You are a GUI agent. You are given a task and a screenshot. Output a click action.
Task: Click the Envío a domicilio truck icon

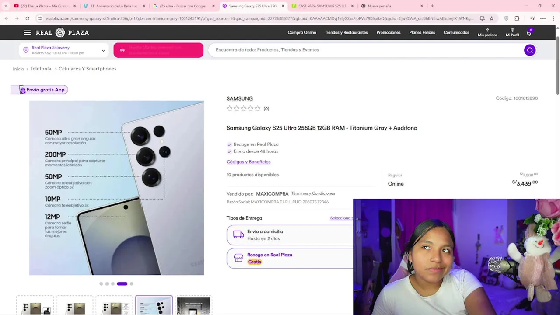click(238, 234)
